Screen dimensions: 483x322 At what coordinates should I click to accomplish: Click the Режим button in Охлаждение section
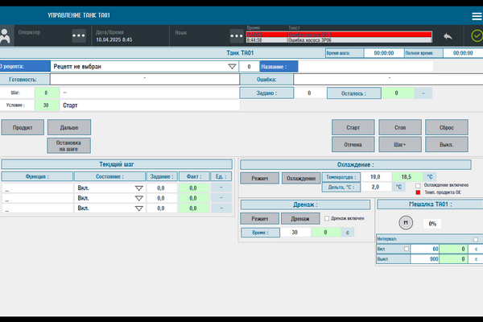[x=259, y=178]
